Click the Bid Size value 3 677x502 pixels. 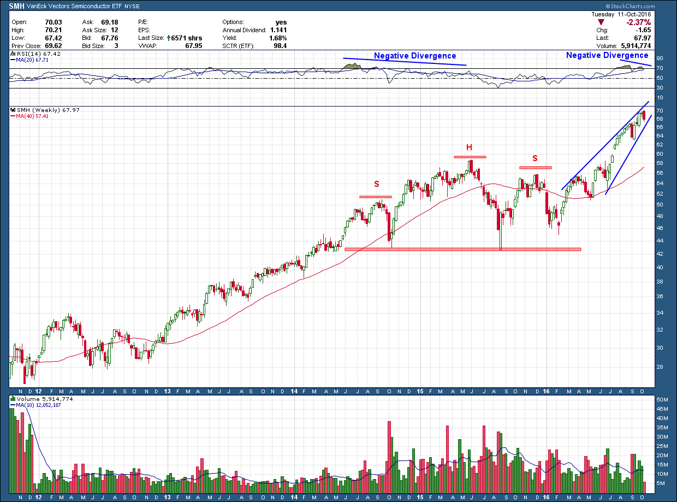click(x=117, y=46)
